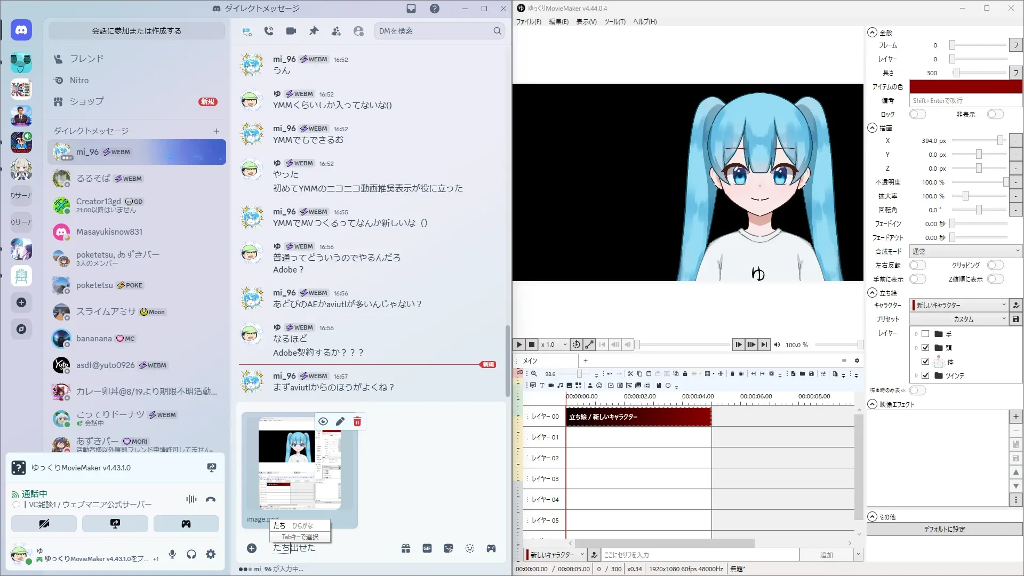Viewport: 1024px width, 576px height.
Task: Open the ファイル(F) menu
Action: (528, 22)
